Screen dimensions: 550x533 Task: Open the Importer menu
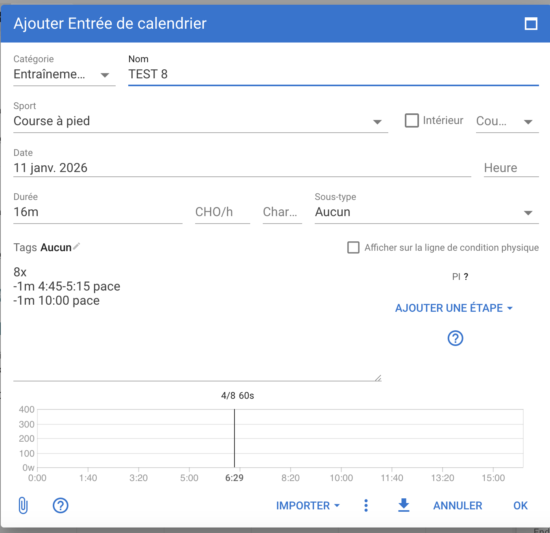(308, 505)
